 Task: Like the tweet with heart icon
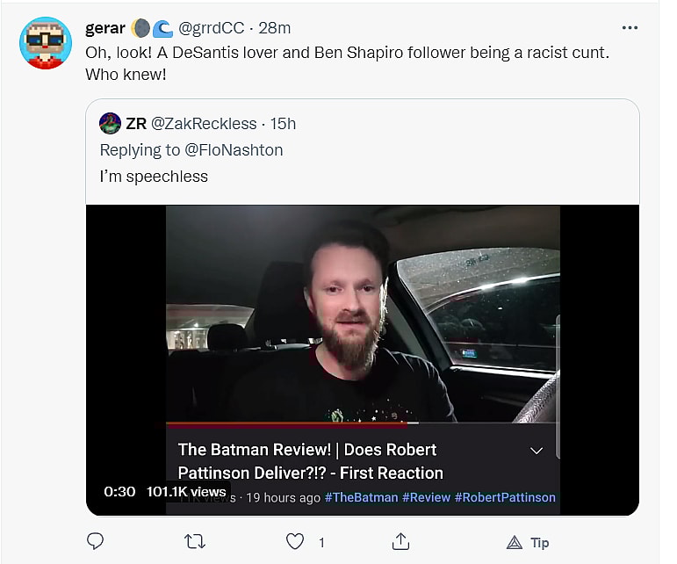297,541
